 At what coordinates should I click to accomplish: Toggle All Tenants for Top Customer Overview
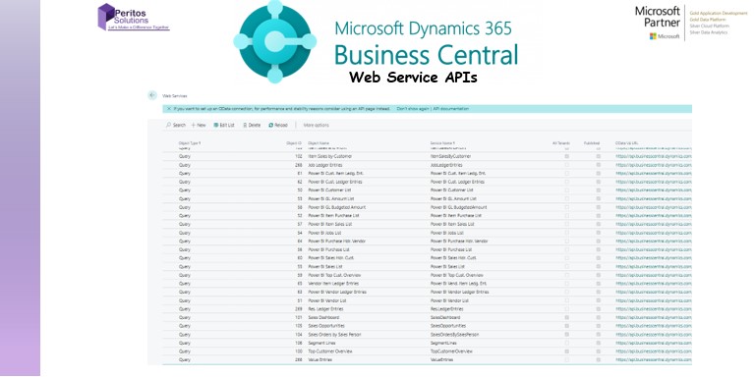point(566,351)
